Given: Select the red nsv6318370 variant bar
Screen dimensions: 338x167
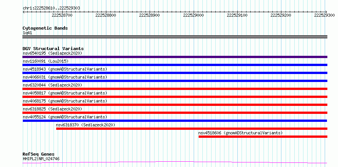Looking at the screenshot, I should pyautogui.click(x=192, y=129).
